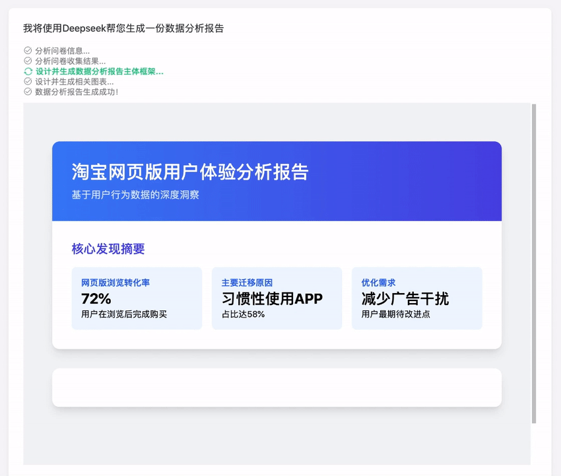This screenshot has width=561, height=476.
Task: Click the green spinning refresh icon
Action: [28, 71]
